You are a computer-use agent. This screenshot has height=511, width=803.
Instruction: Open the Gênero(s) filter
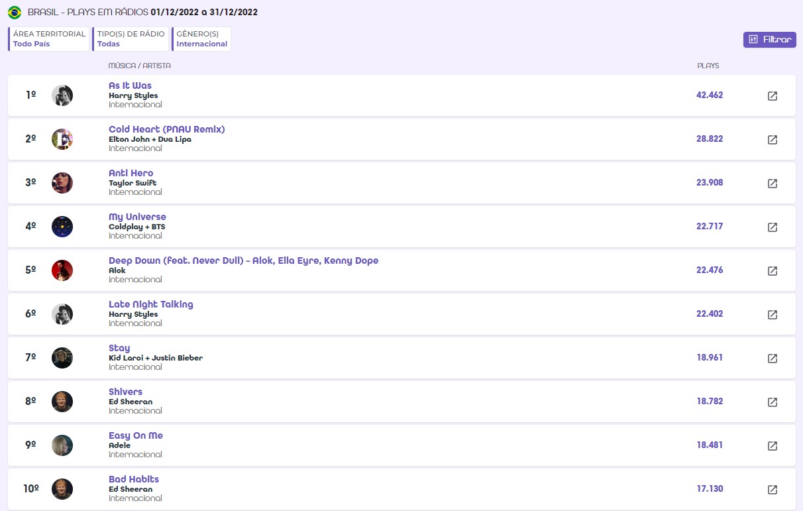coord(201,39)
